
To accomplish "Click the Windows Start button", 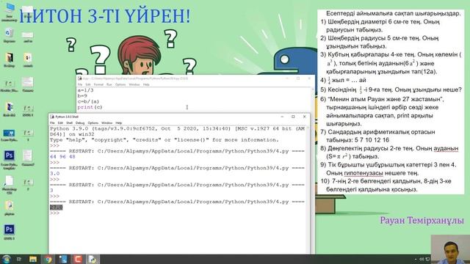I will (x=6, y=259).
